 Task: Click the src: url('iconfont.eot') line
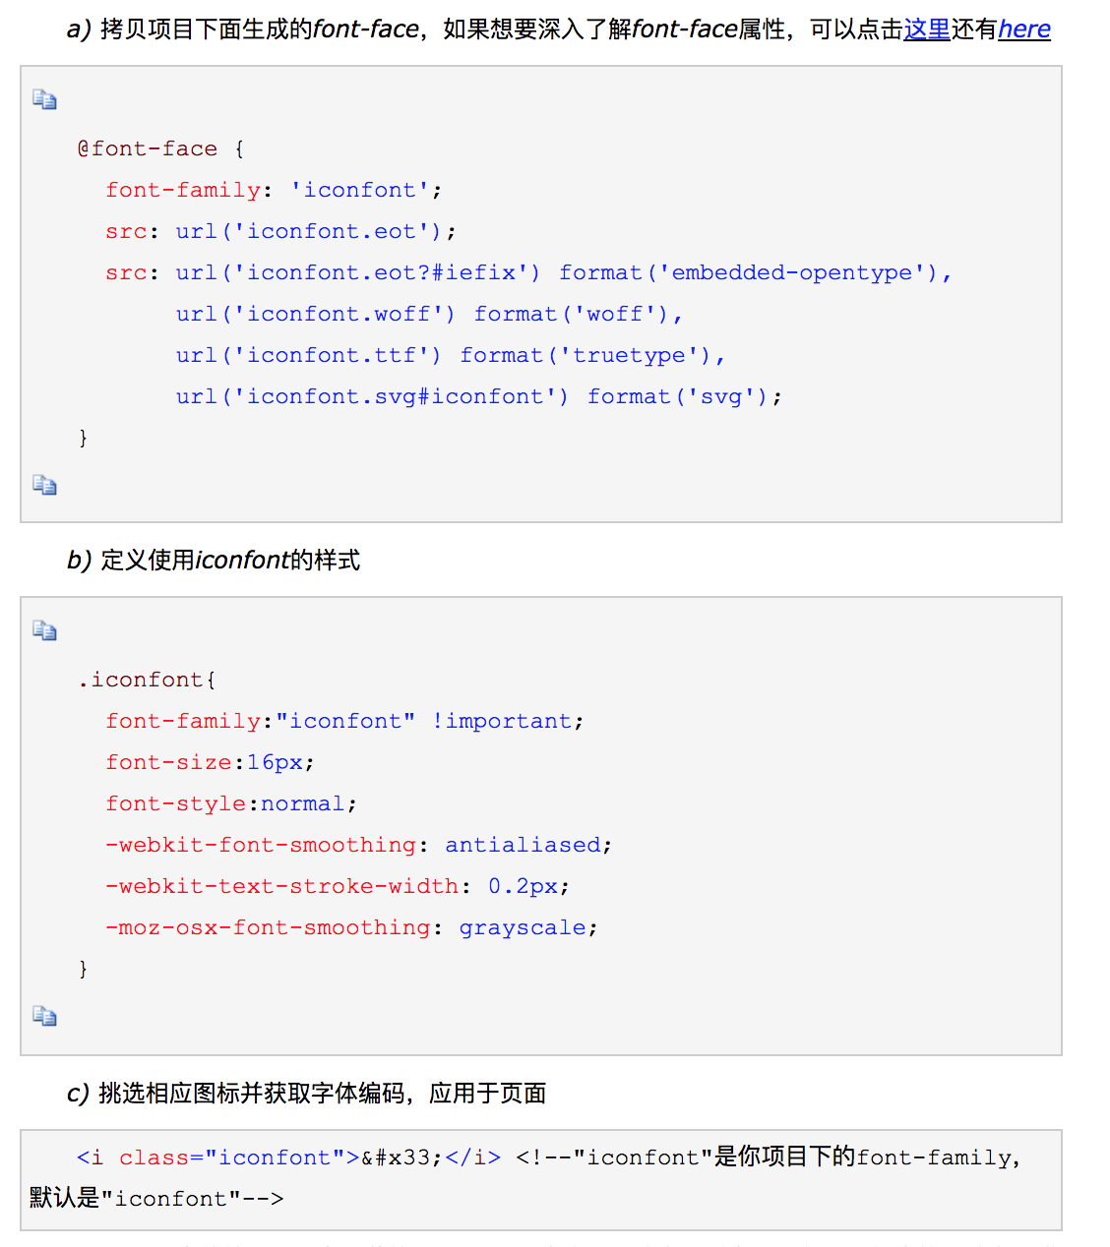[280, 231]
